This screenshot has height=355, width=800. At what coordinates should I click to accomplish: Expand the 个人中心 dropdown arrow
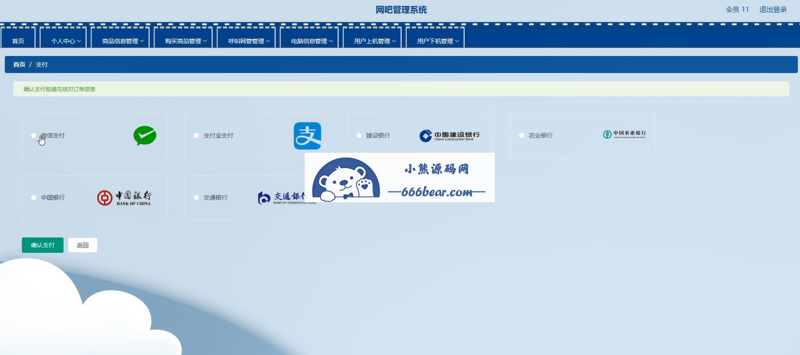[x=79, y=41]
